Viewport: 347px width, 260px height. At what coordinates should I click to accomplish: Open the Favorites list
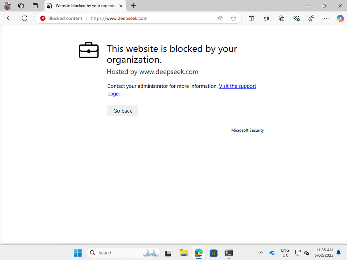(x=266, y=18)
